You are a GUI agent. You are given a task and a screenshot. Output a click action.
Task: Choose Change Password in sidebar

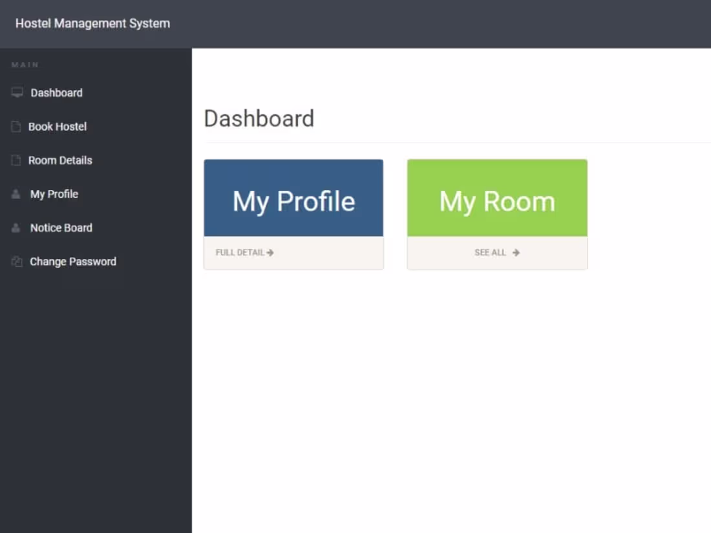pos(73,262)
